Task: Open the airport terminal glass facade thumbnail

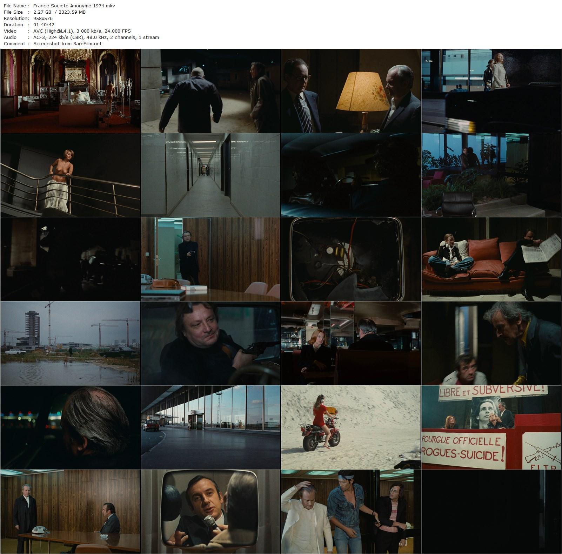Action: [210, 427]
